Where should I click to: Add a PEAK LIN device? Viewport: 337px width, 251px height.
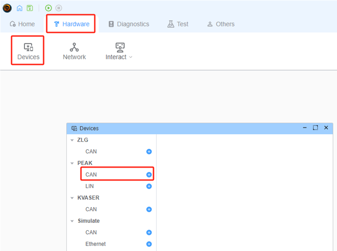[x=149, y=186]
